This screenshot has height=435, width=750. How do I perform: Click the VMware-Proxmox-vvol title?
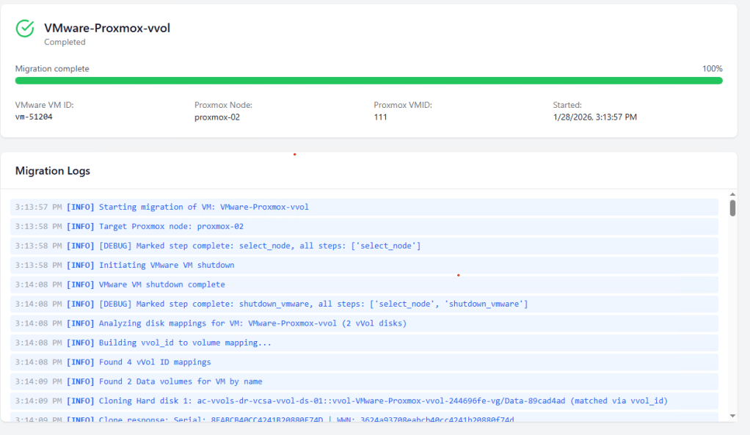[x=107, y=28]
